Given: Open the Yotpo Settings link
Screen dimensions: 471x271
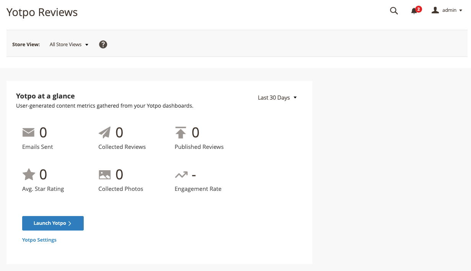Looking at the screenshot, I should click(39, 240).
